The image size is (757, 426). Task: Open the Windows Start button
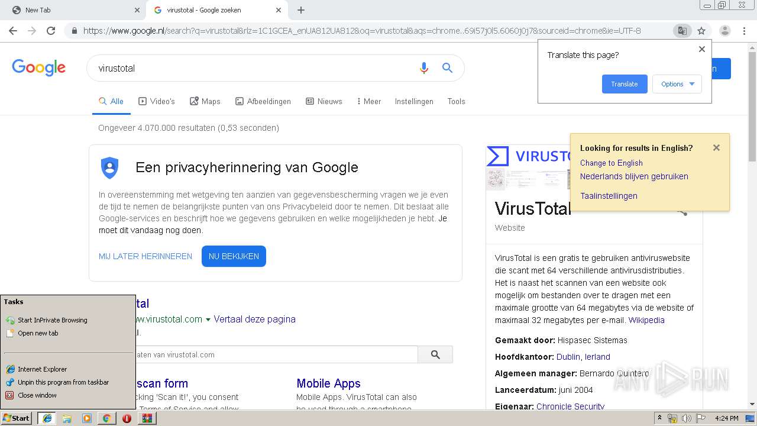tap(16, 418)
